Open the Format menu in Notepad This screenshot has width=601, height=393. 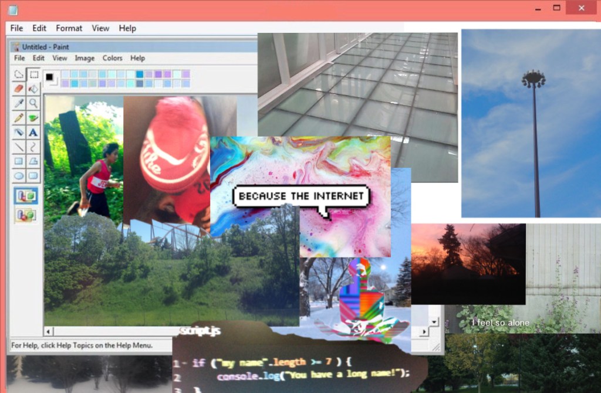tap(69, 28)
